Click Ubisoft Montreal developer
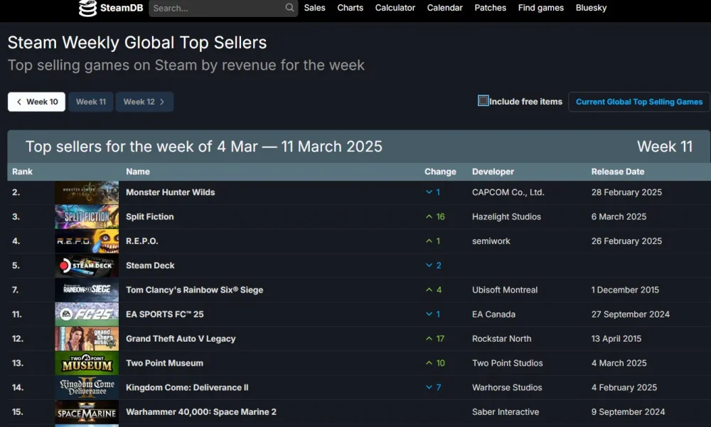Image resolution: width=711 pixels, height=427 pixels. pos(505,290)
